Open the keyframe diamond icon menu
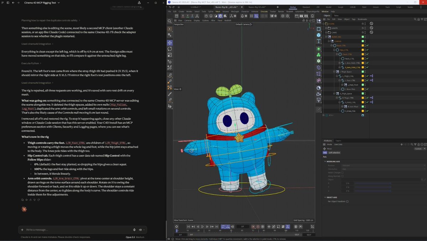 (x=176, y=226)
